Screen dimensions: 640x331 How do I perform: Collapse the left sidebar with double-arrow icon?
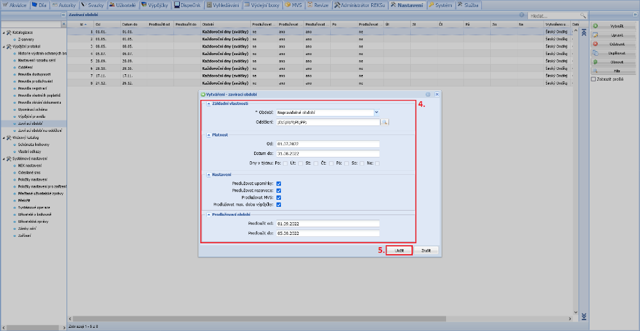click(x=63, y=14)
